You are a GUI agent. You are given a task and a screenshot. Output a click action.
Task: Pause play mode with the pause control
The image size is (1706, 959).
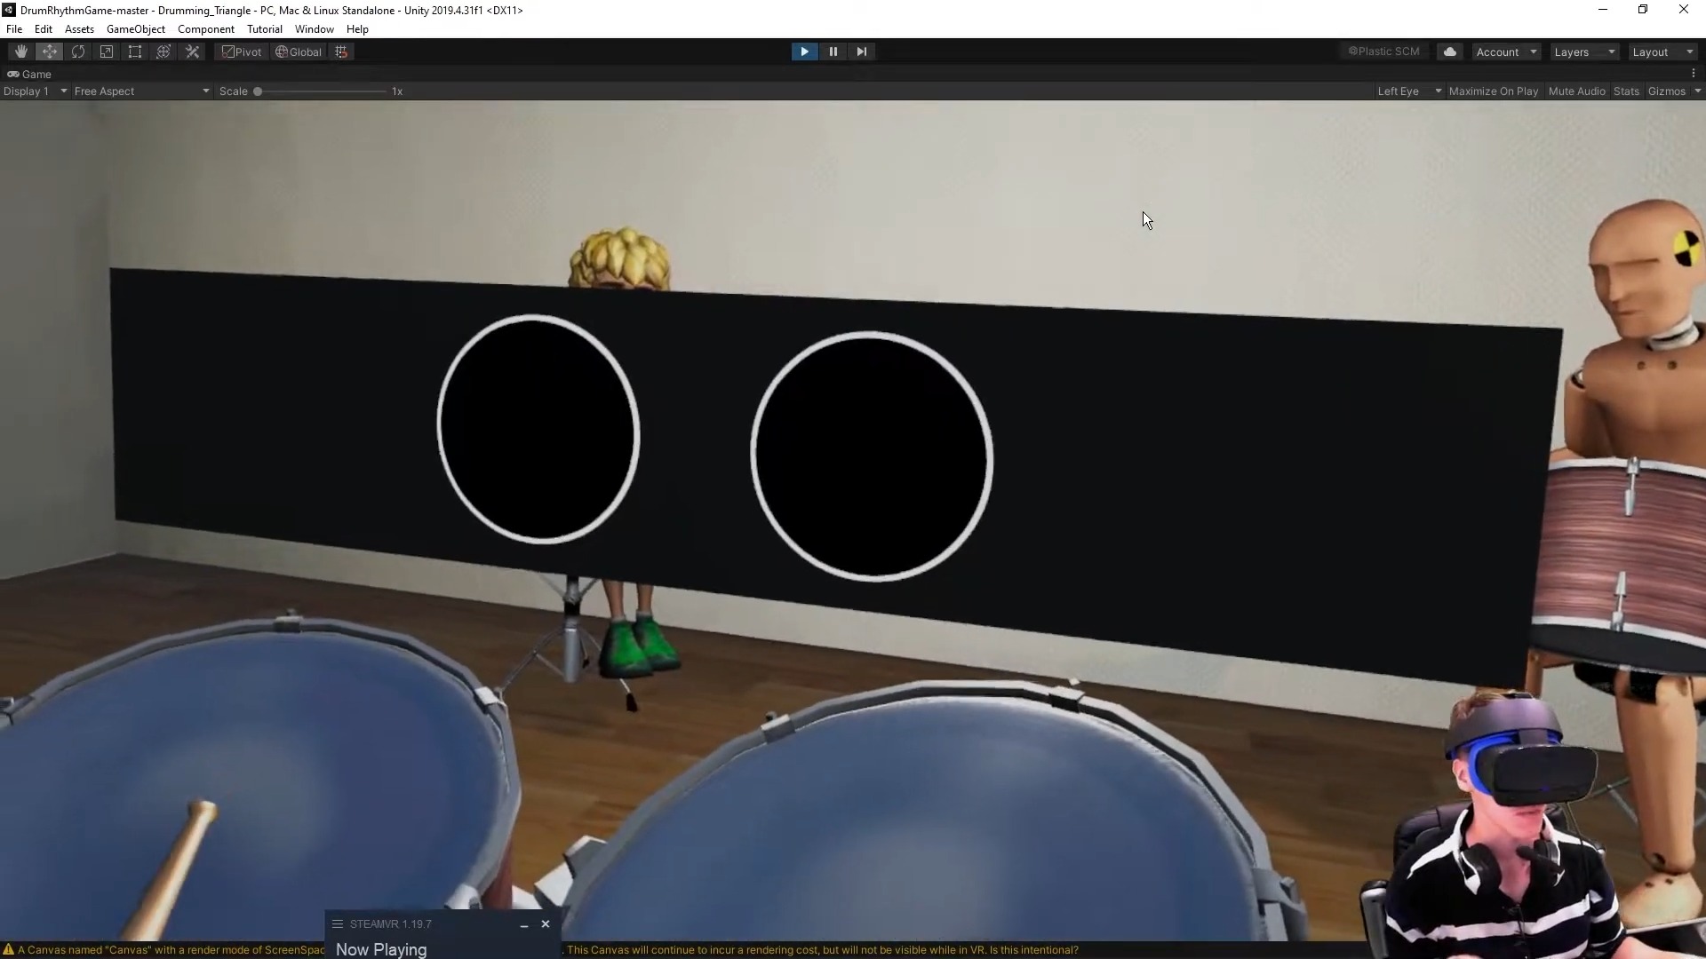coord(833,52)
